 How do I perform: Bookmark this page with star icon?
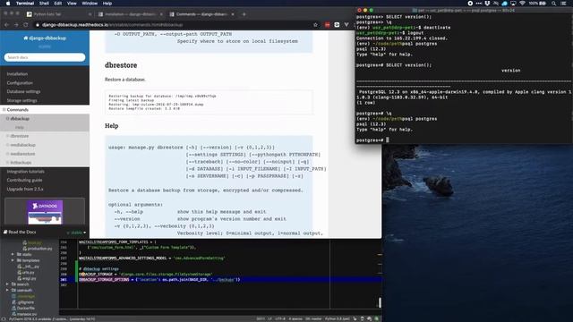pos(316,25)
